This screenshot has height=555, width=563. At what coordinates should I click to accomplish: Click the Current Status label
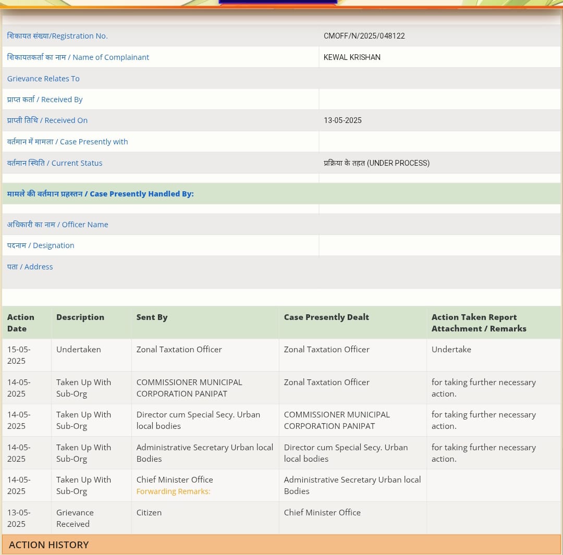55,163
